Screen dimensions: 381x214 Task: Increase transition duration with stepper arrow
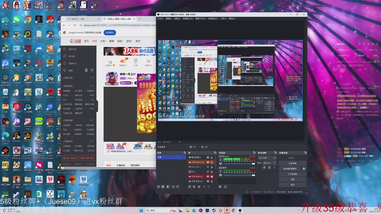point(275,162)
